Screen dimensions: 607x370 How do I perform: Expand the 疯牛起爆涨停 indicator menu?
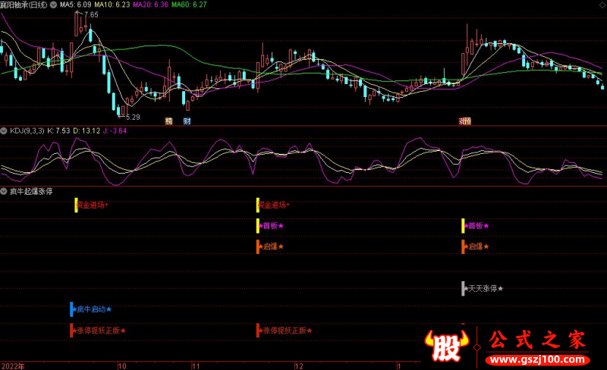click(x=5, y=192)
